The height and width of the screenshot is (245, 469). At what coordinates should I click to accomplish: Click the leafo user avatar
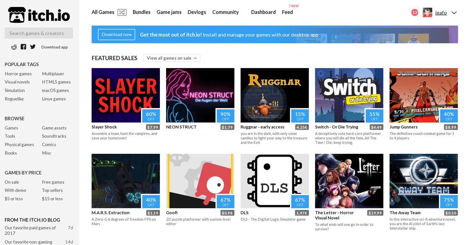(x=427, y=13)
